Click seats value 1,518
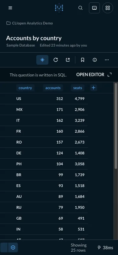The image size is (118, 255). coord(80,186)
